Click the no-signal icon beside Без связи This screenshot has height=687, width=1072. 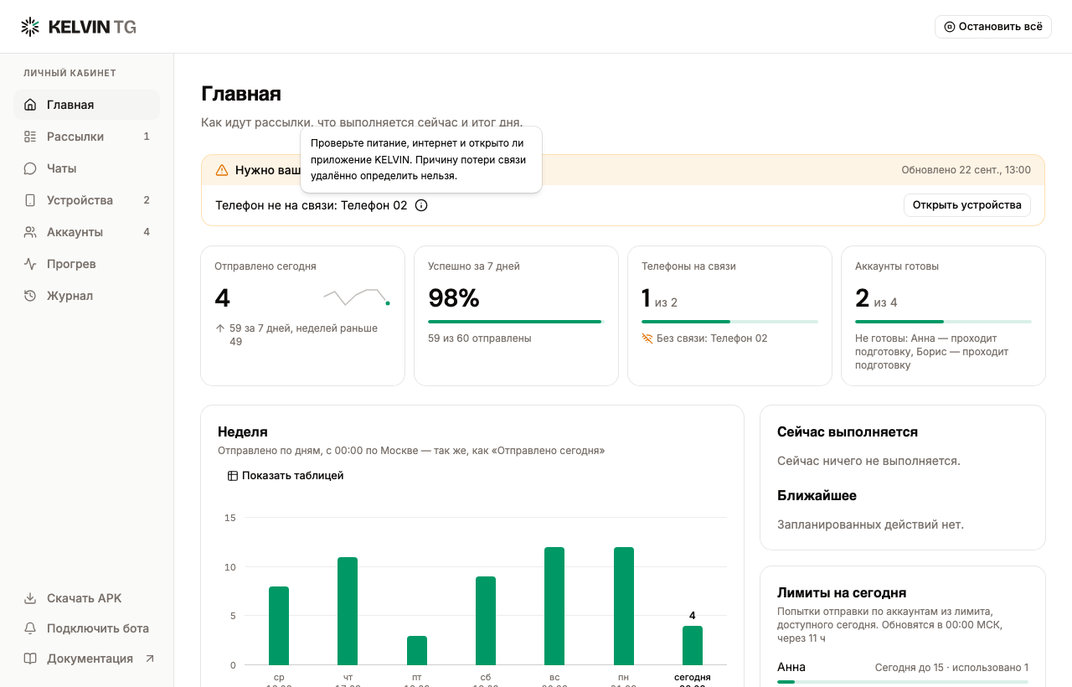(x=647, y=338)
